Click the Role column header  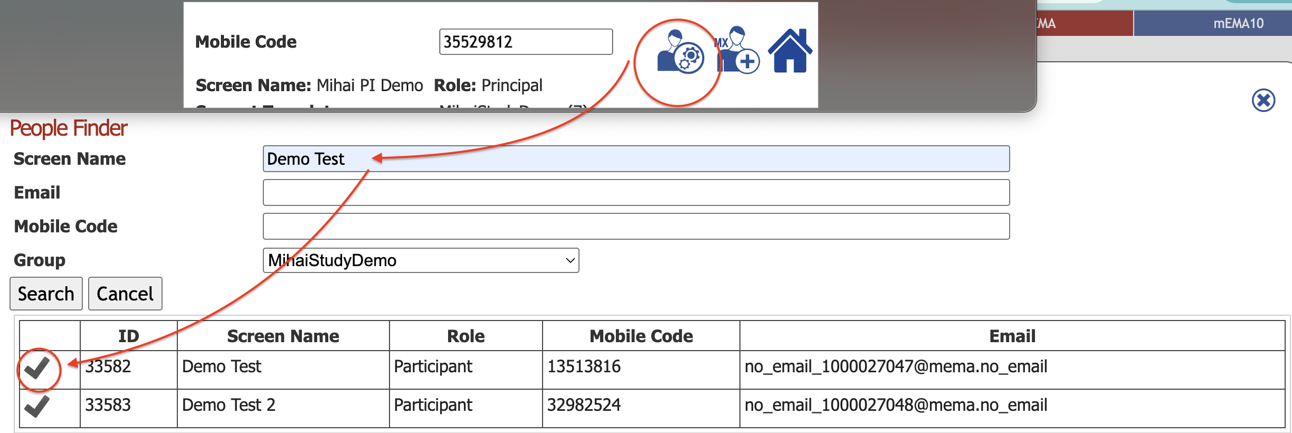[x=465, y=336]
